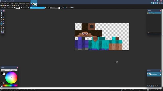
Task: Select the Lasso Select tool
Action: 2,15
